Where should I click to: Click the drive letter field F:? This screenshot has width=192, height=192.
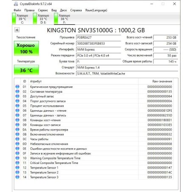(99, 62)
